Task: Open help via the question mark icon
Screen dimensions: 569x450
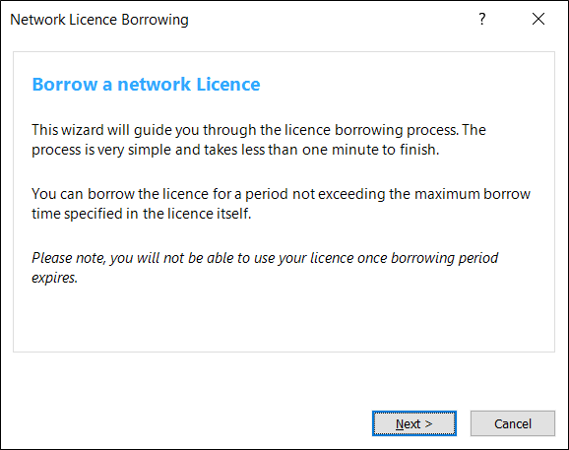Action: coord(481,19)
